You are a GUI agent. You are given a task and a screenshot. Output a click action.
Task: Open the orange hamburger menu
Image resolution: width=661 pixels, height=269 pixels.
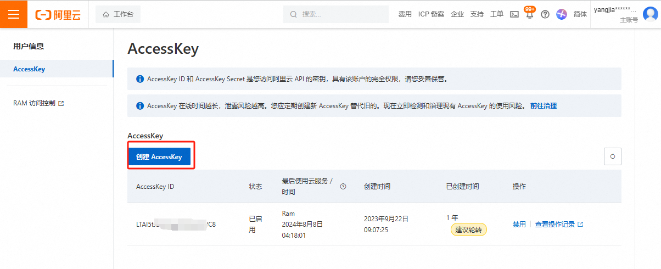[14, 14]
